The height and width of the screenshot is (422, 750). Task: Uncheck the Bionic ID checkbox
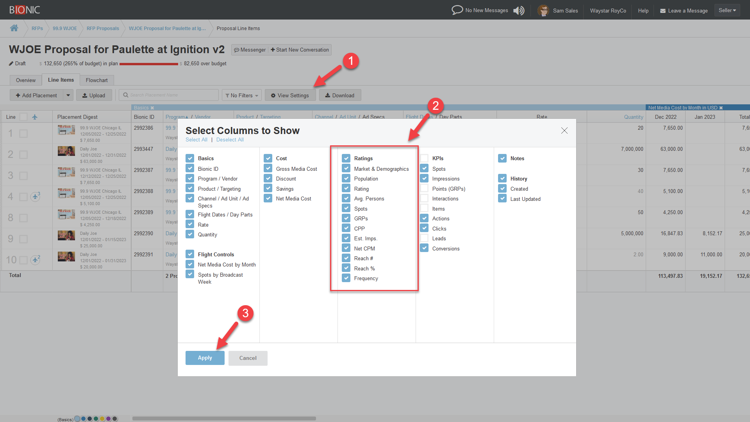pos(190,168)
